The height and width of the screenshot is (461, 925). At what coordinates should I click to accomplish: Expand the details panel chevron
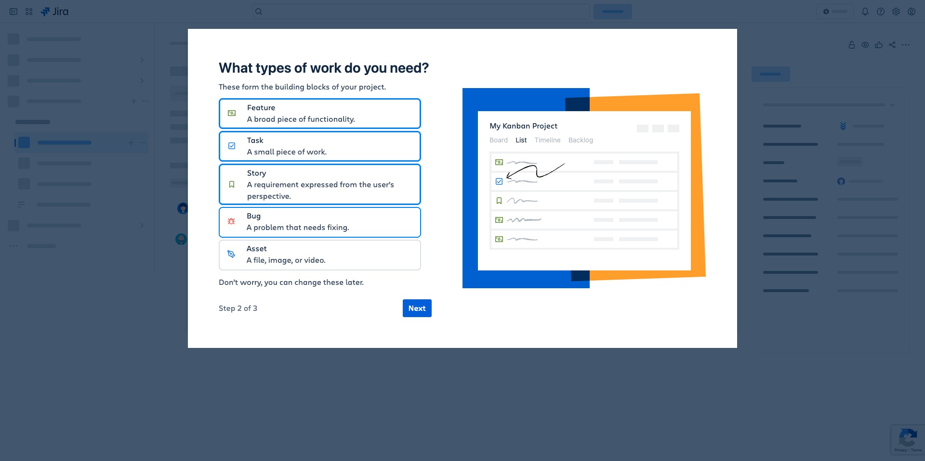pos(892,105)
